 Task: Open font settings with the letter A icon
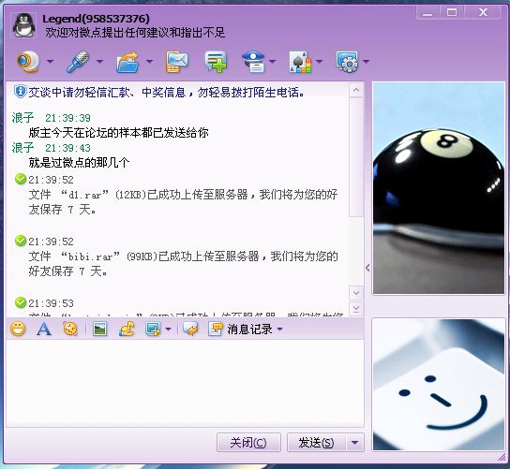tap(44, 329)
